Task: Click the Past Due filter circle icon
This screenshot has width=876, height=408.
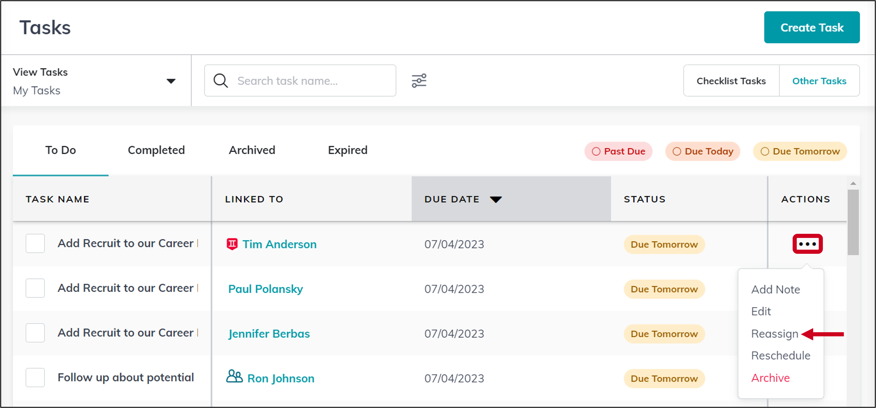Action: click(x=596, y=151)
